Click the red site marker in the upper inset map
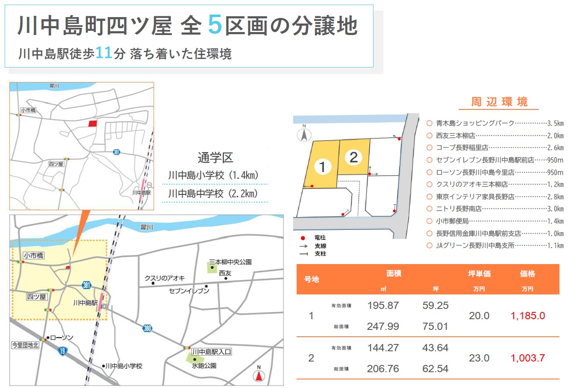 point(92,123)
